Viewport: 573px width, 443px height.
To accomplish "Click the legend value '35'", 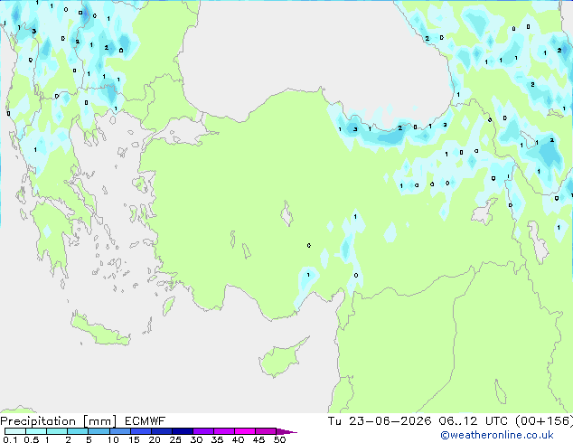I will pyautogui.click(x=217, y=439).
